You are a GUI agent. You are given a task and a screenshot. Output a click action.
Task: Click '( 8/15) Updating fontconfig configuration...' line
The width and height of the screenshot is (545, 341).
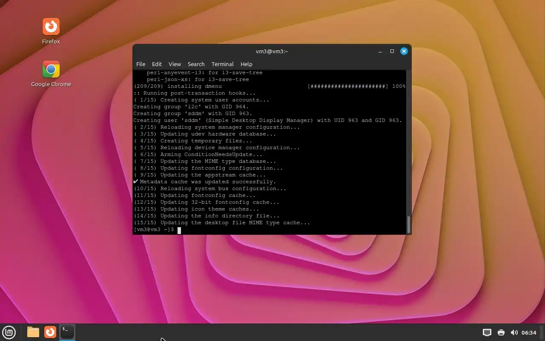click(x=208, y=168)
